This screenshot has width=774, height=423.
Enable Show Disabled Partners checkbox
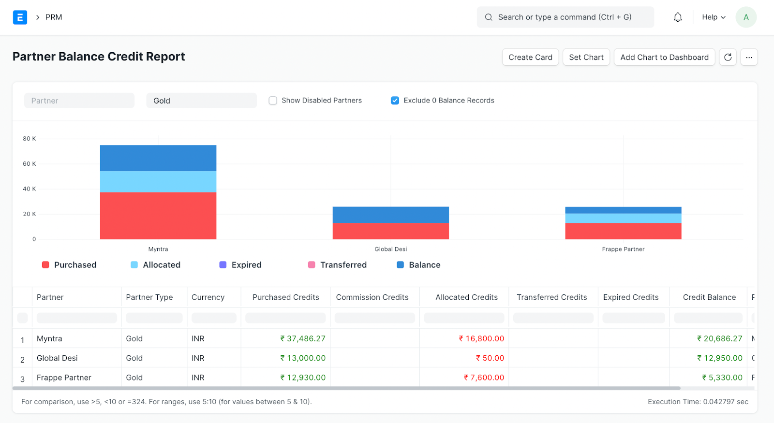coord(273,101)
